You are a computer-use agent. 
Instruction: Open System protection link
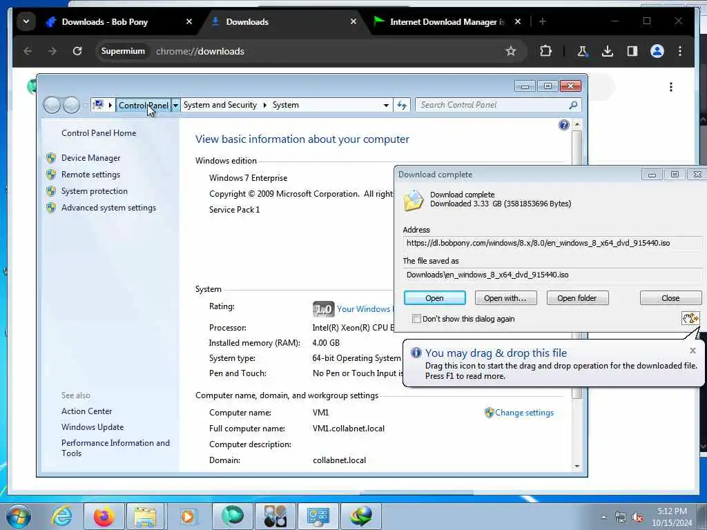[94, 191]
